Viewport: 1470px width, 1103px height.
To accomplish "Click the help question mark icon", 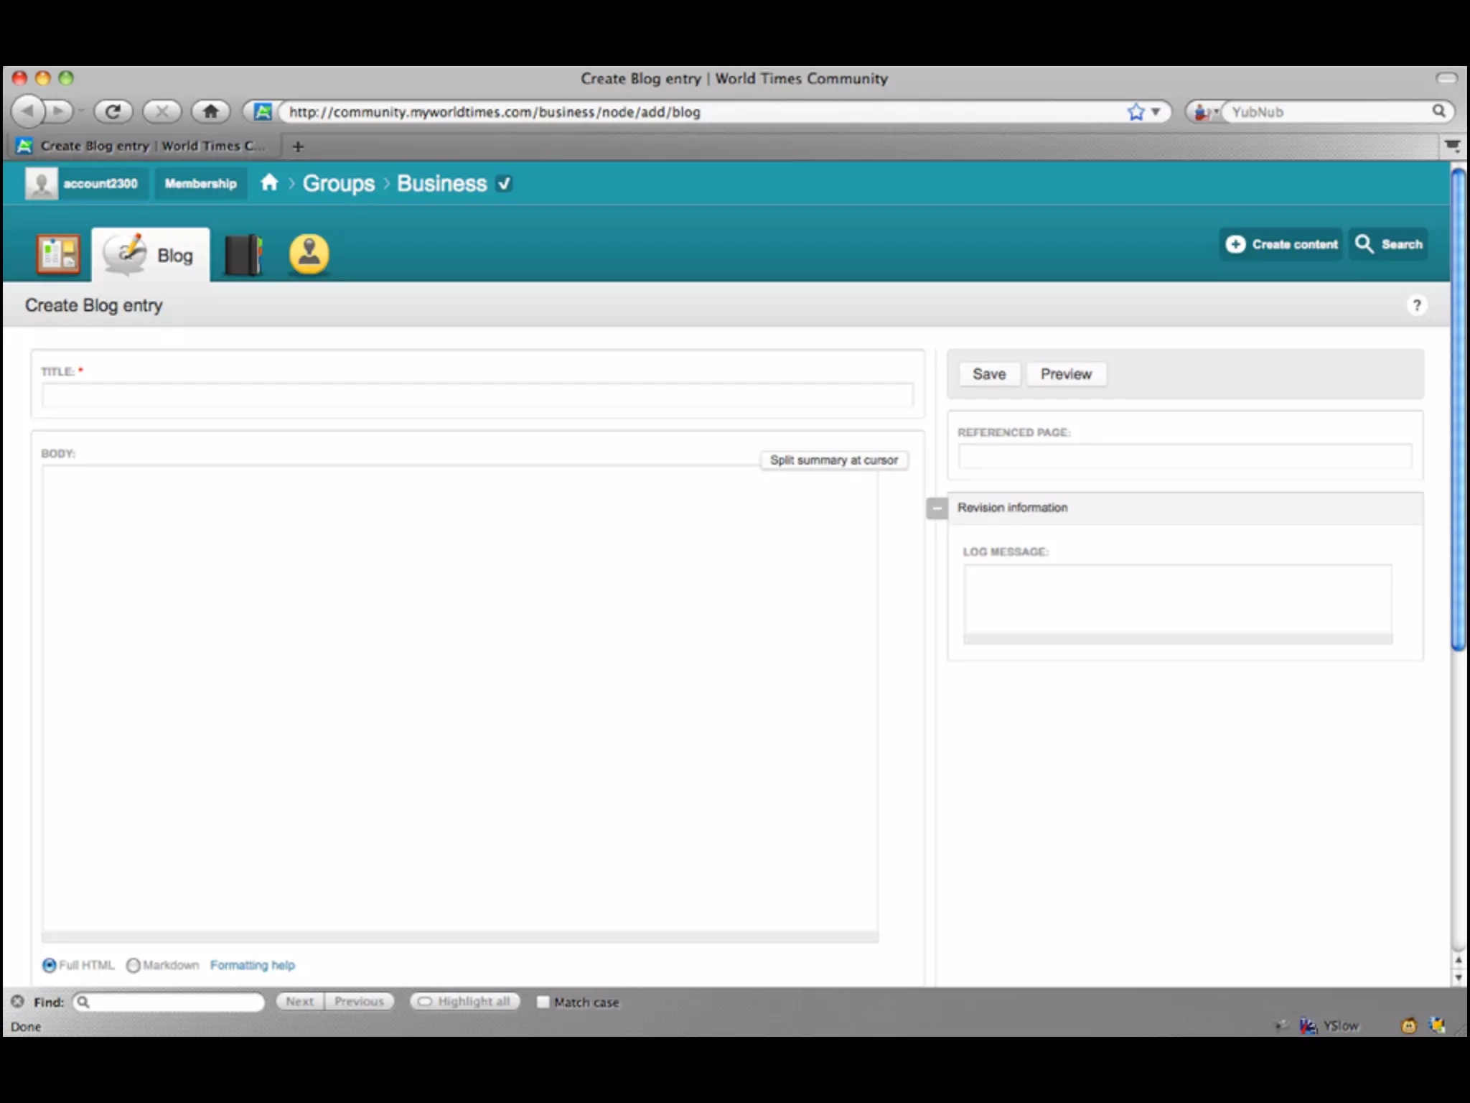I will [x=1416, y=306].
